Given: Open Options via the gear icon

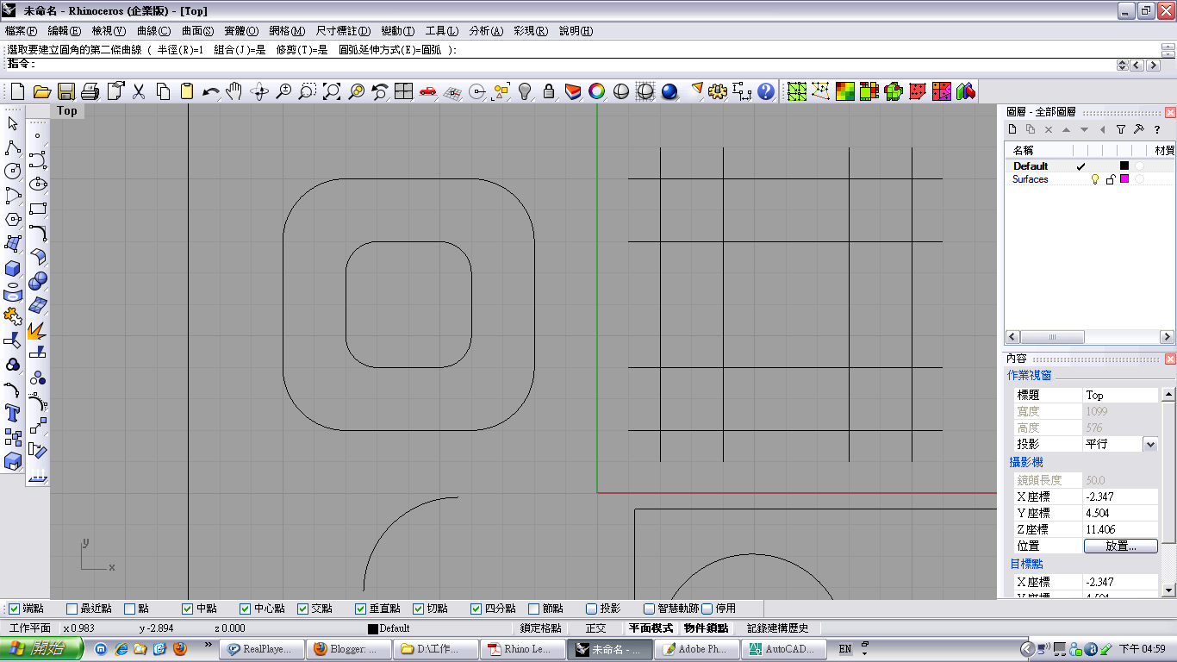Looking at the screenshot, I should (x=718, y=91).
